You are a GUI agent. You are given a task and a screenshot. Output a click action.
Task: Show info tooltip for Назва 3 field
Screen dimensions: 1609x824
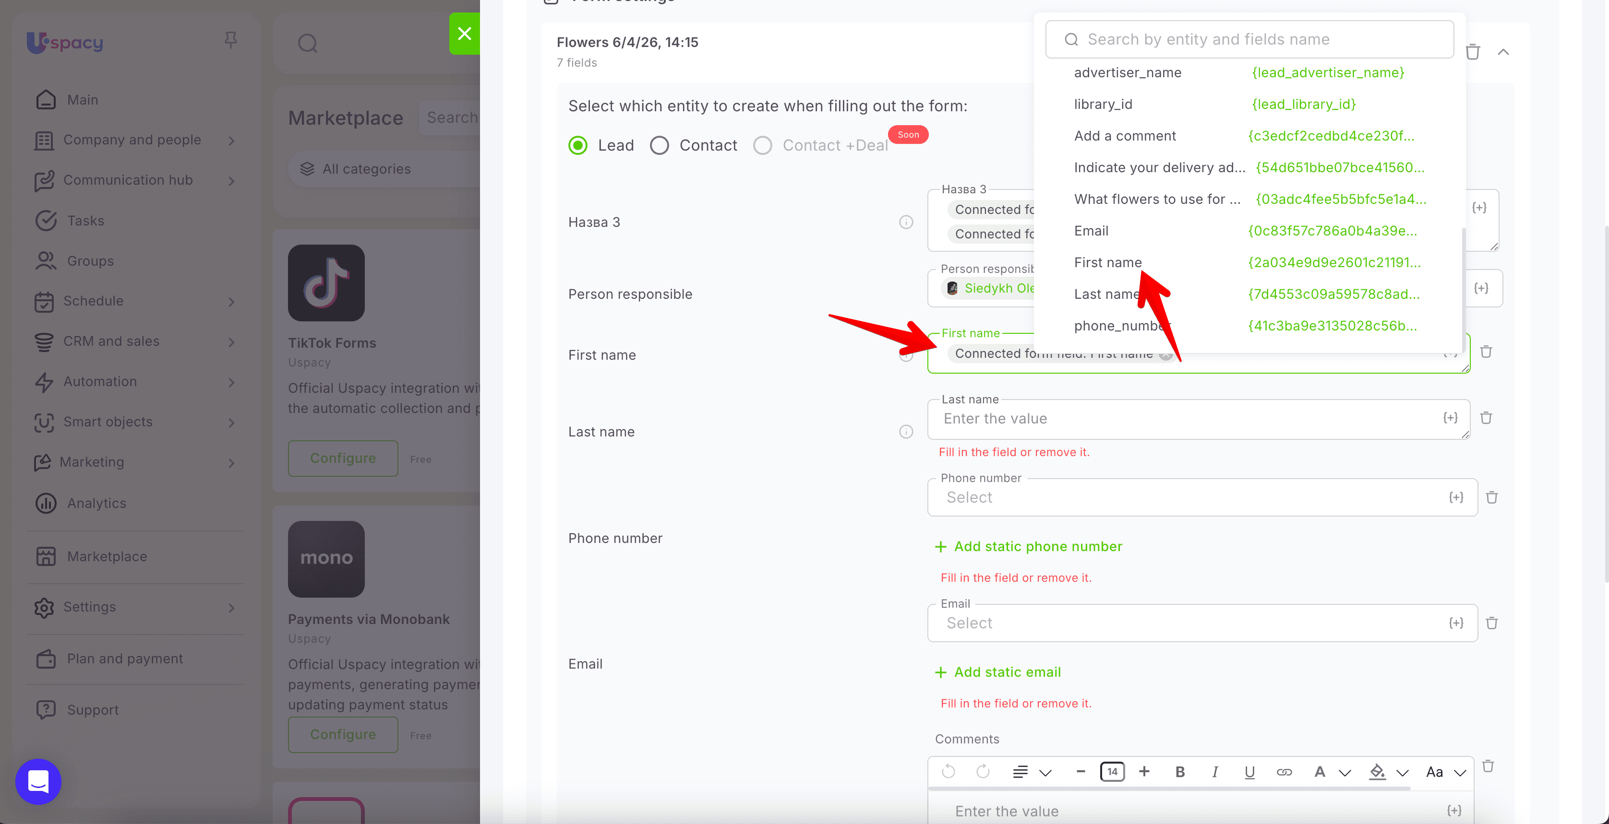[x=906, y=222]
